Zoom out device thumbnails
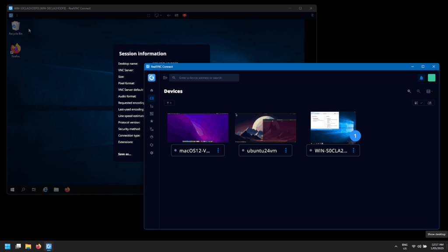The height and width of the screenshot is (252, 448). [x=409, y=91]
